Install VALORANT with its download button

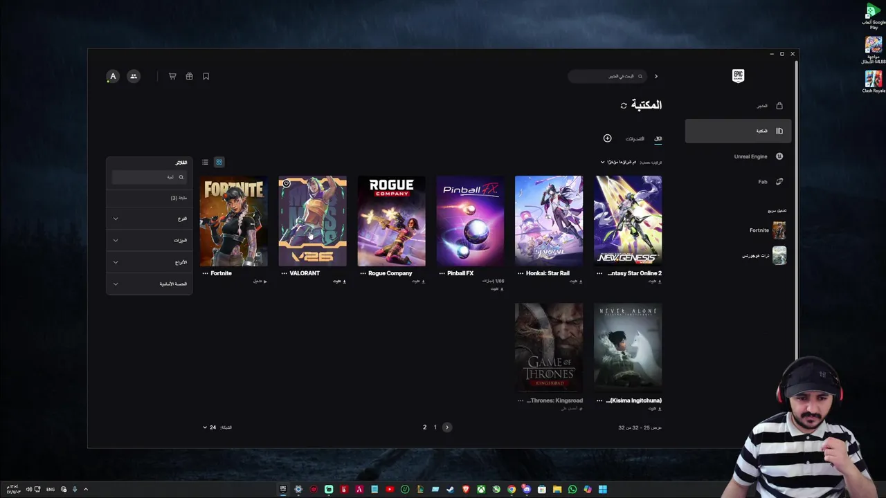[x=339, y=282]
